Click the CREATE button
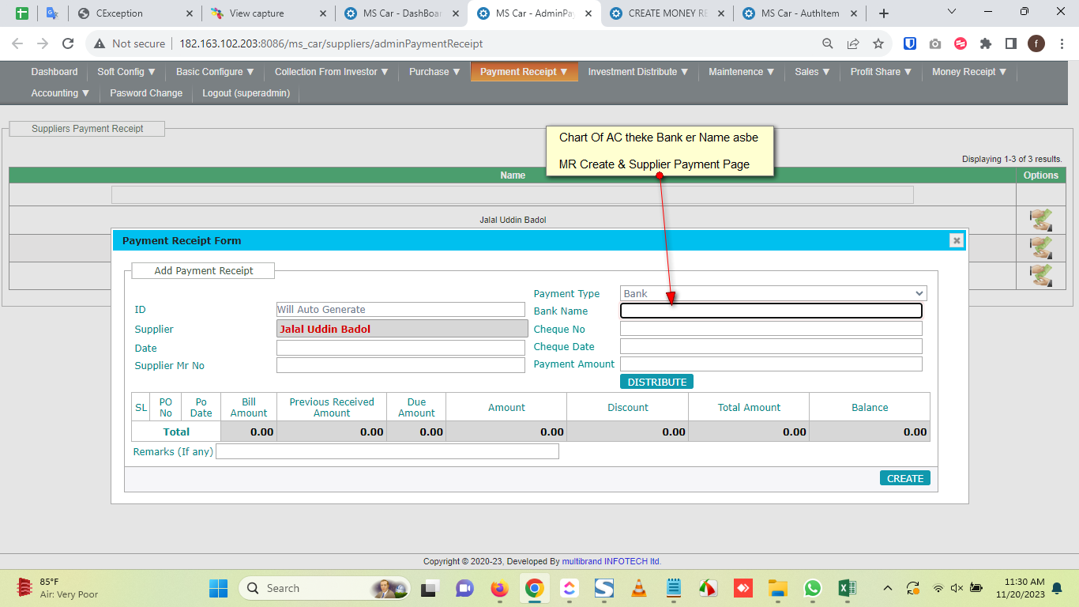The height and width of the screenshot is (607, 1079). (905, 478)
